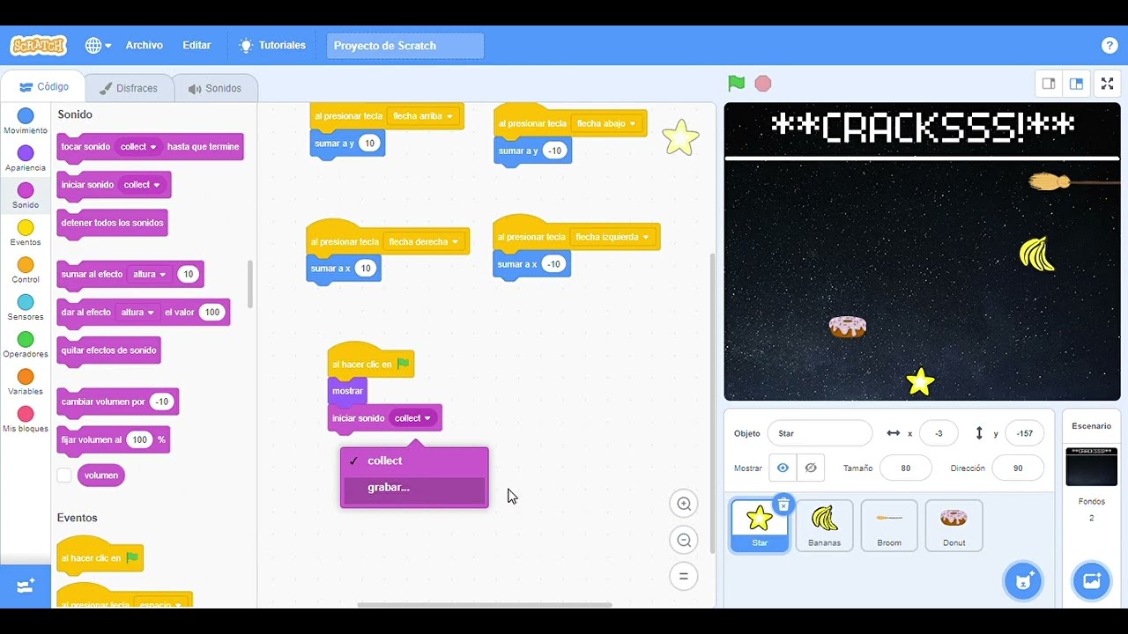Choose grabar... from the sound menu
The height and width of the screenshot is (634, 1128).
414,488
